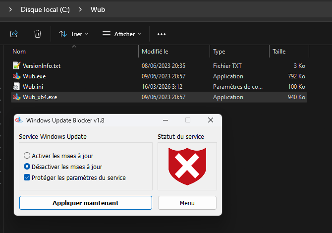The image size is (332, 233).
Task: Select the Wub.exe file name
Action: tap(34, 76)
